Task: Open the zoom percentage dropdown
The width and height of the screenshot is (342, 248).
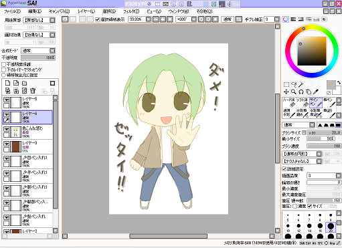Action: pos(149,19)
